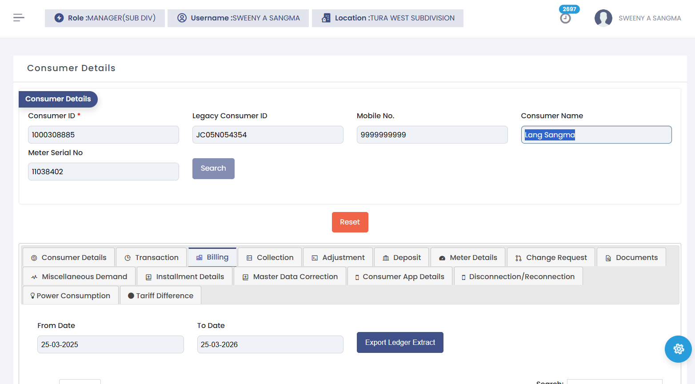Switch to the Transaction tab

pos(151,257)
